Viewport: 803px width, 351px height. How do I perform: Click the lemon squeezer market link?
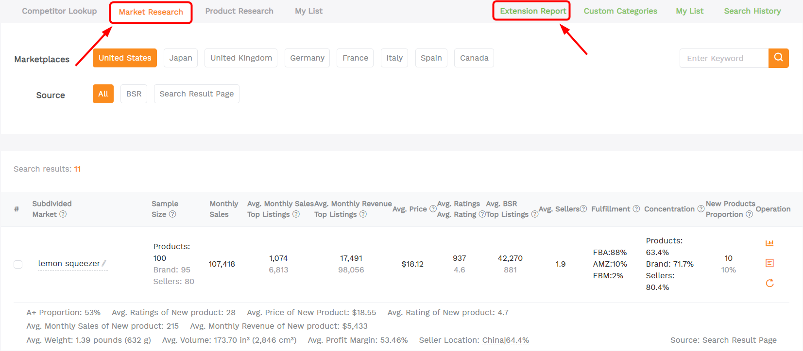69,264
